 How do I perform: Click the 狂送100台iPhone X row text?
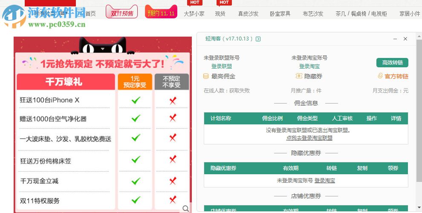pyautogui.click(x=49, y=100)
